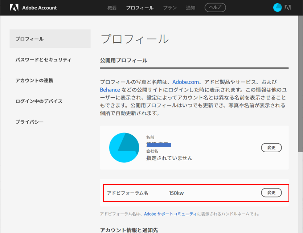Follow the Behance link
Image resolution: width=303 pixels, height=233 pixels.
110,90
